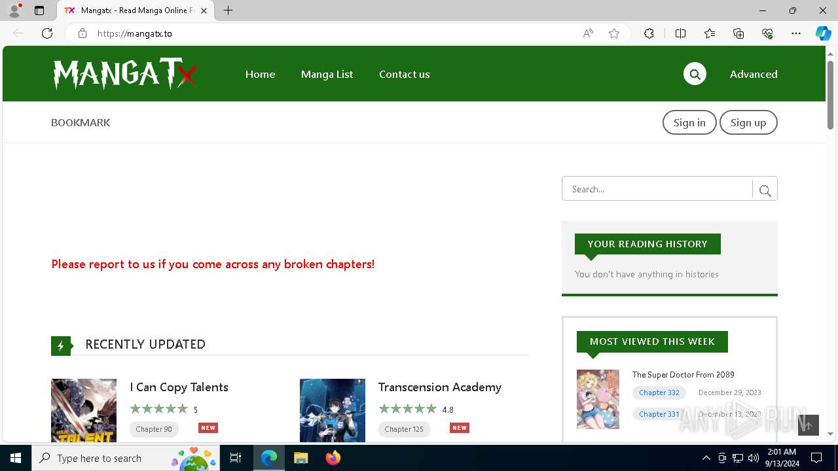
Task: Click the page vertical scrollbar thumb
Action: (x=830, y=95)
